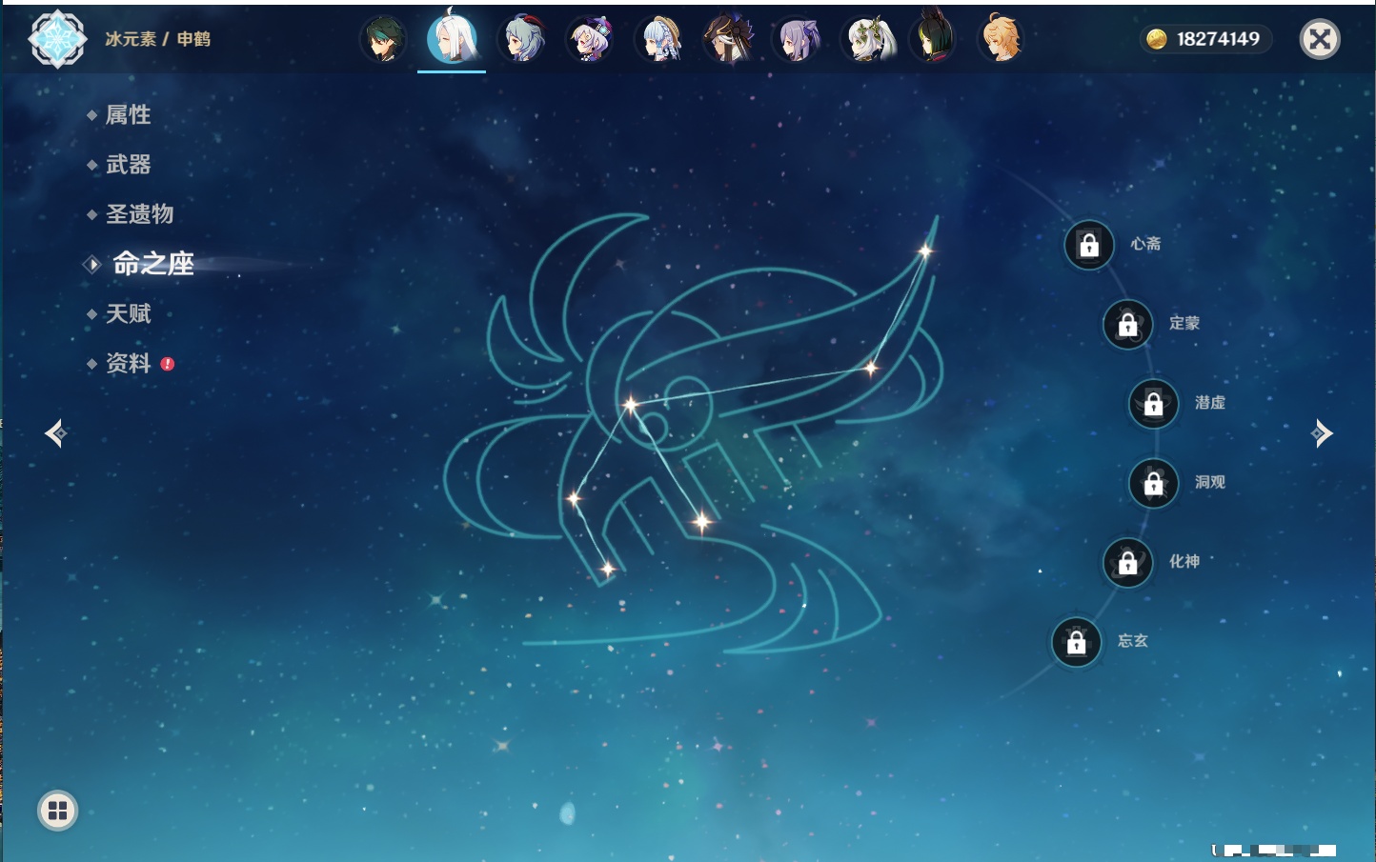Select the avatar wearing dark ornate hat
The width and height of the screenshot is (1376, 862).
[x=728, y=39]
